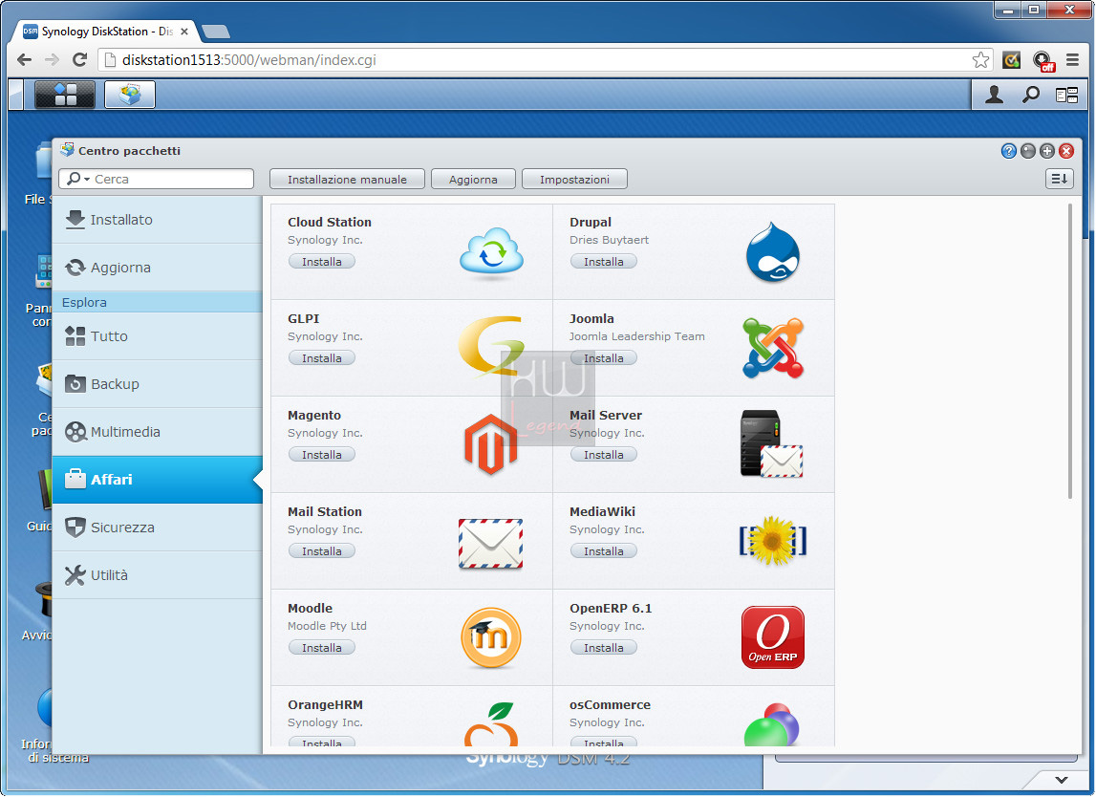Open Centro pacchetti help icon
This screenshot has height=797, width=1096.
coord(1009,151)
